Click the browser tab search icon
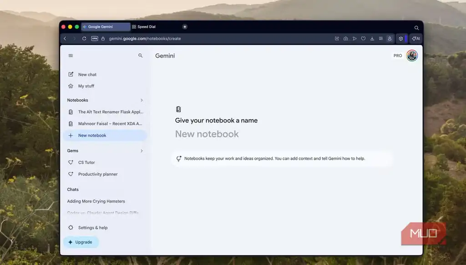This screenshot has height=265, width=466. click(x=416, y=28)
